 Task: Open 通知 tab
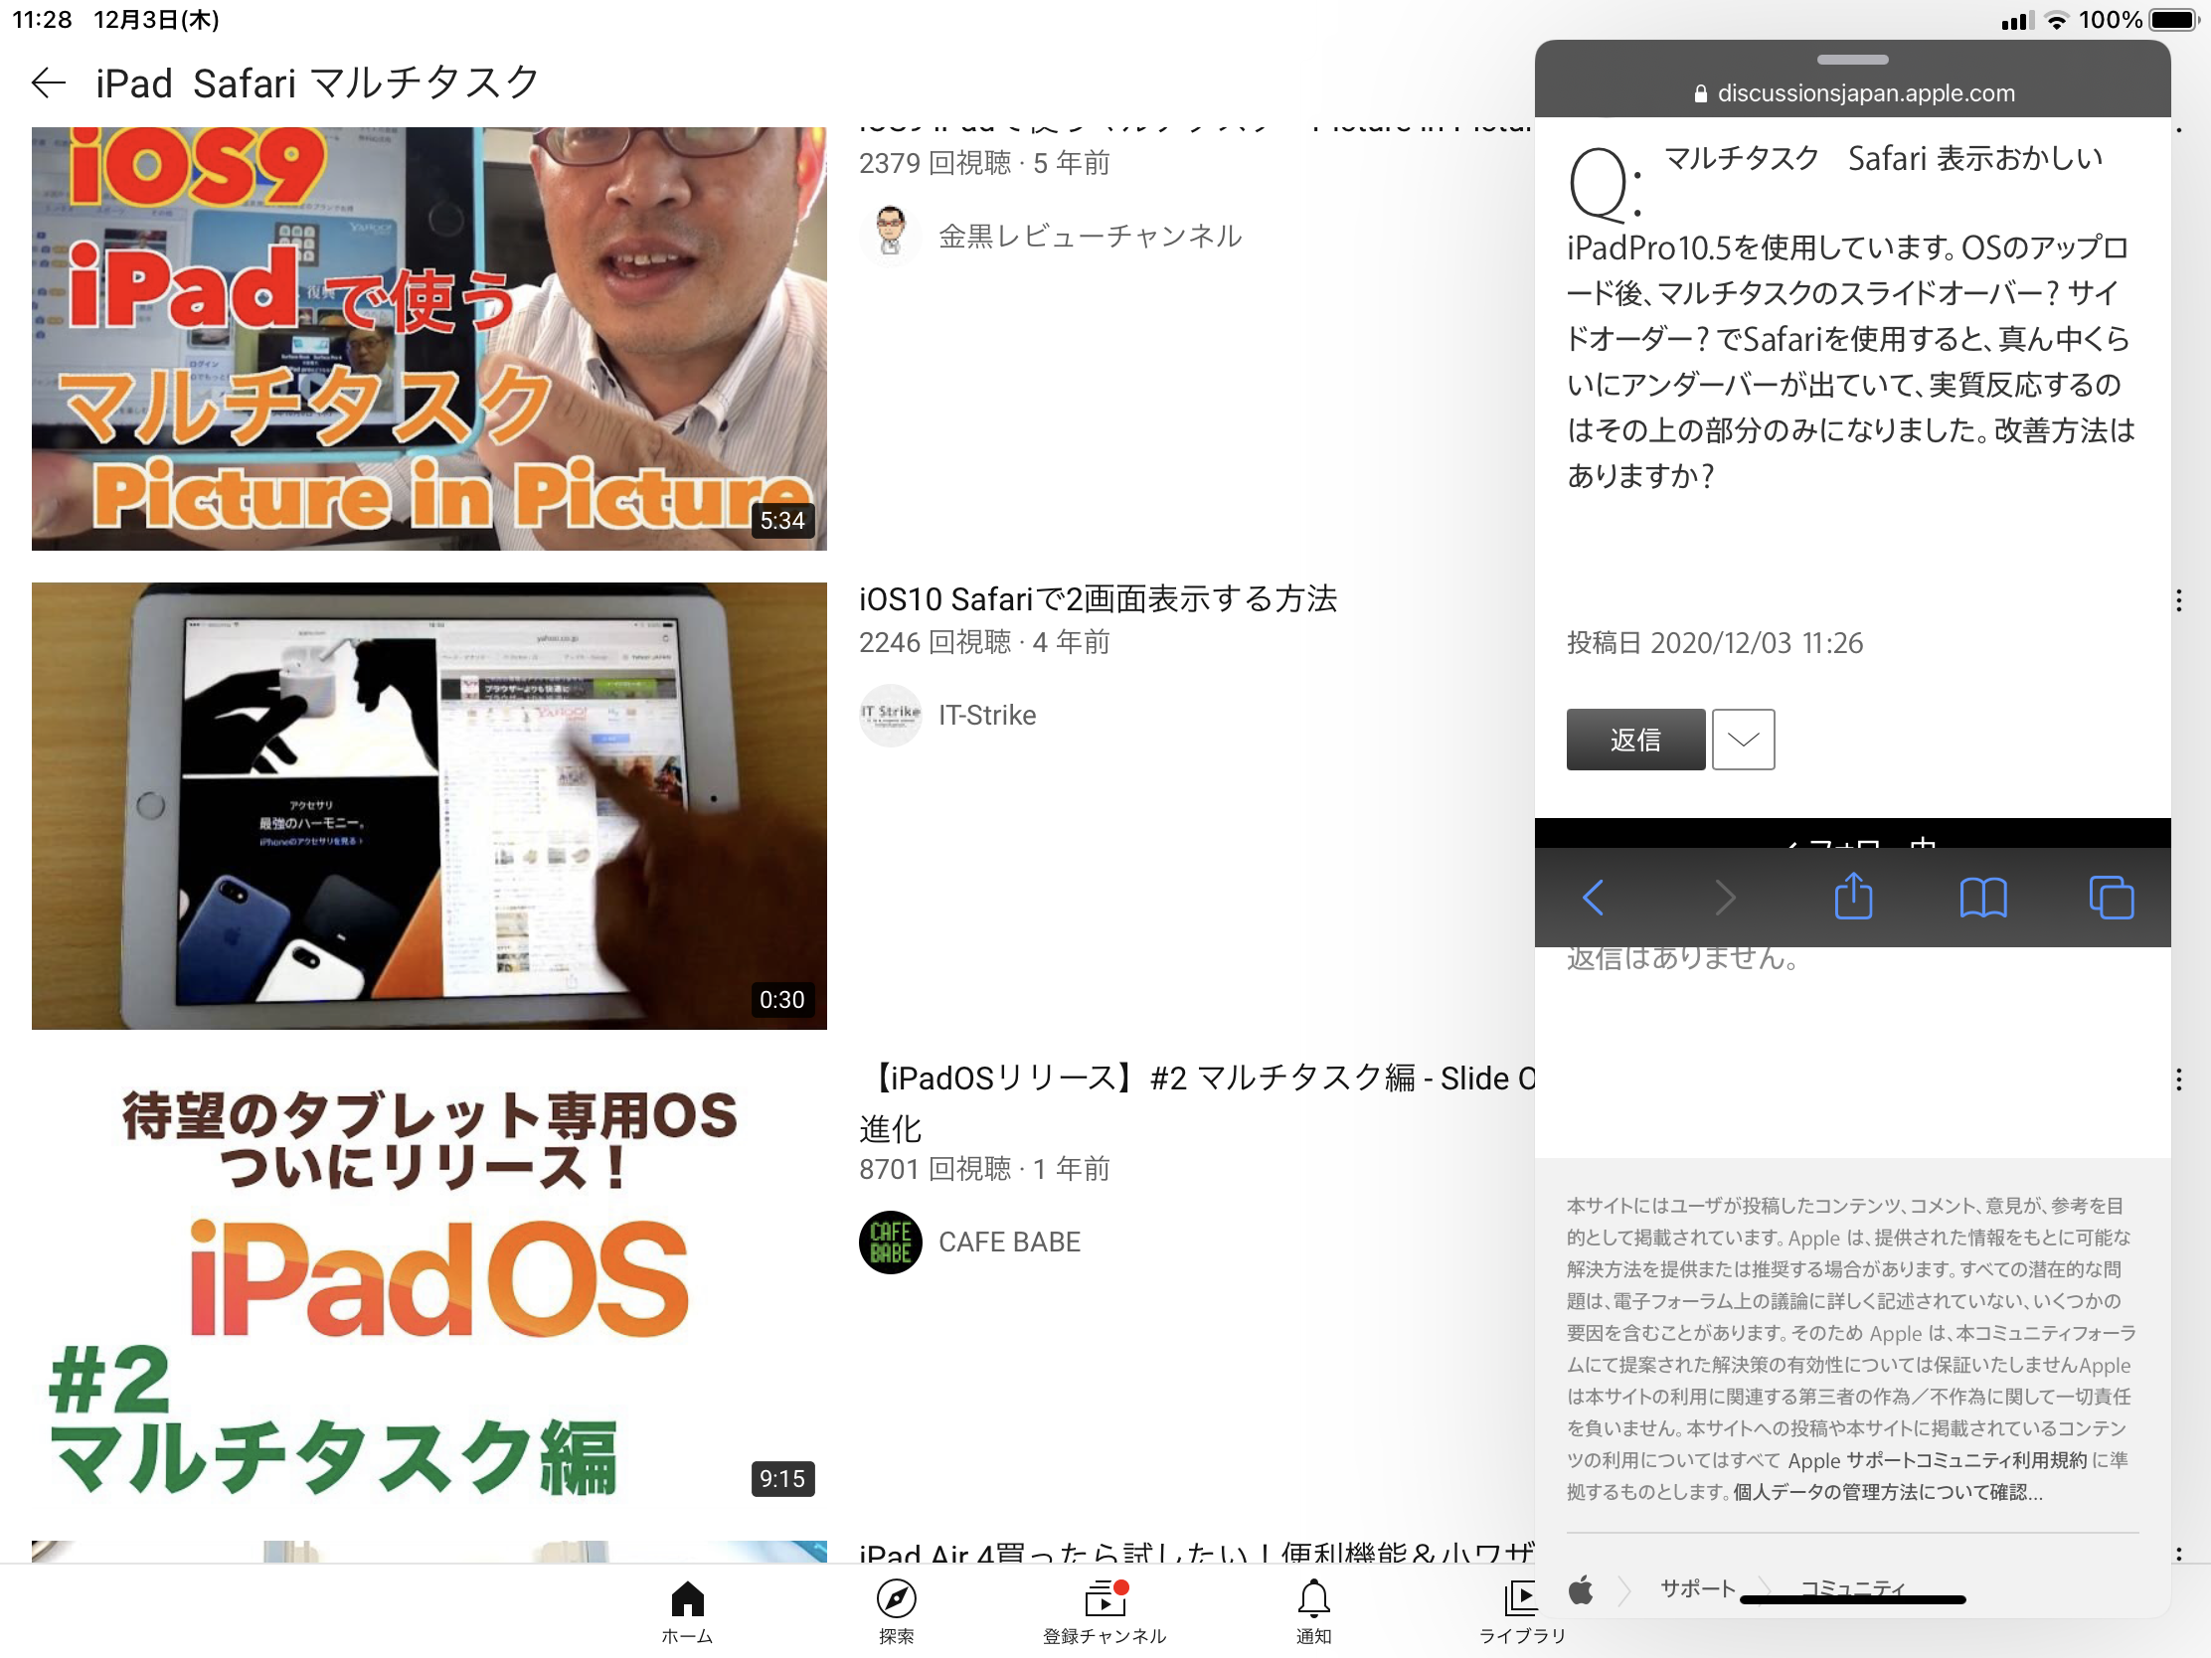(x=1313, y=1609)
